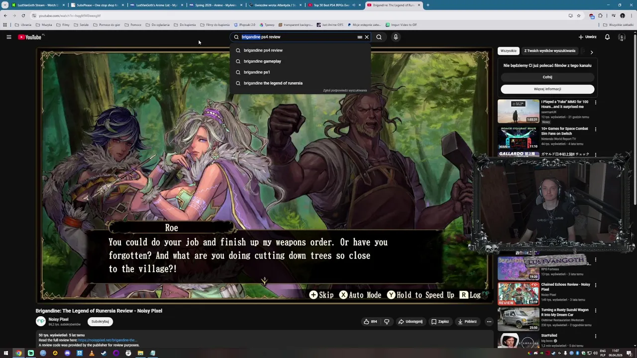Open the on-screen keyboard in search box

click(360, 37)
